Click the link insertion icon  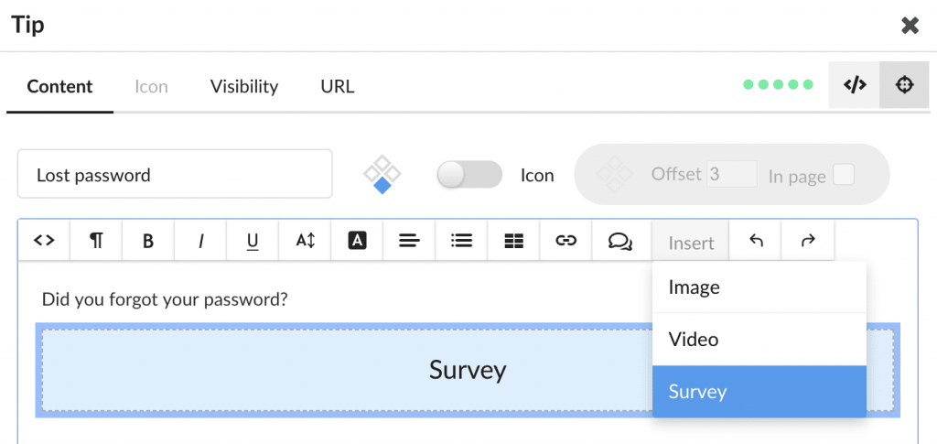565,240
